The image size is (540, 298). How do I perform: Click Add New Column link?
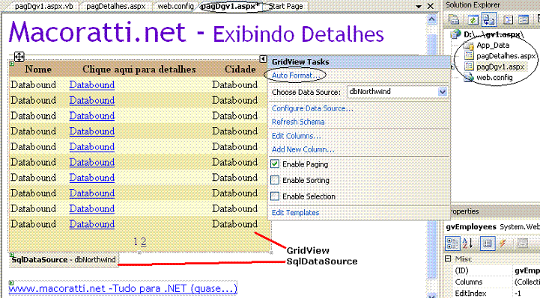tap(303, 149)
